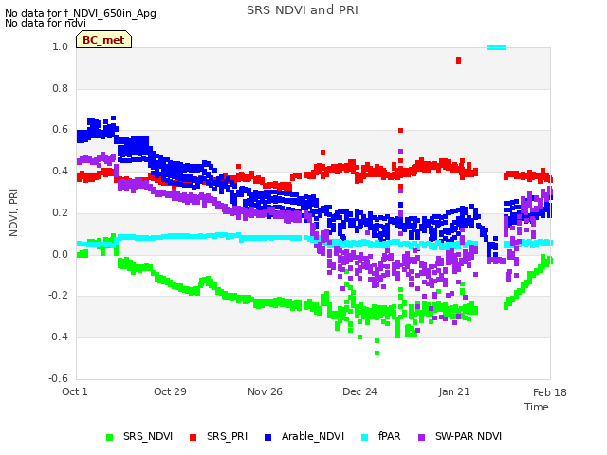Click the blue Arable_NDVI legend swatch
The height and width of the screenshot is (455, 607).
(267, 437)
